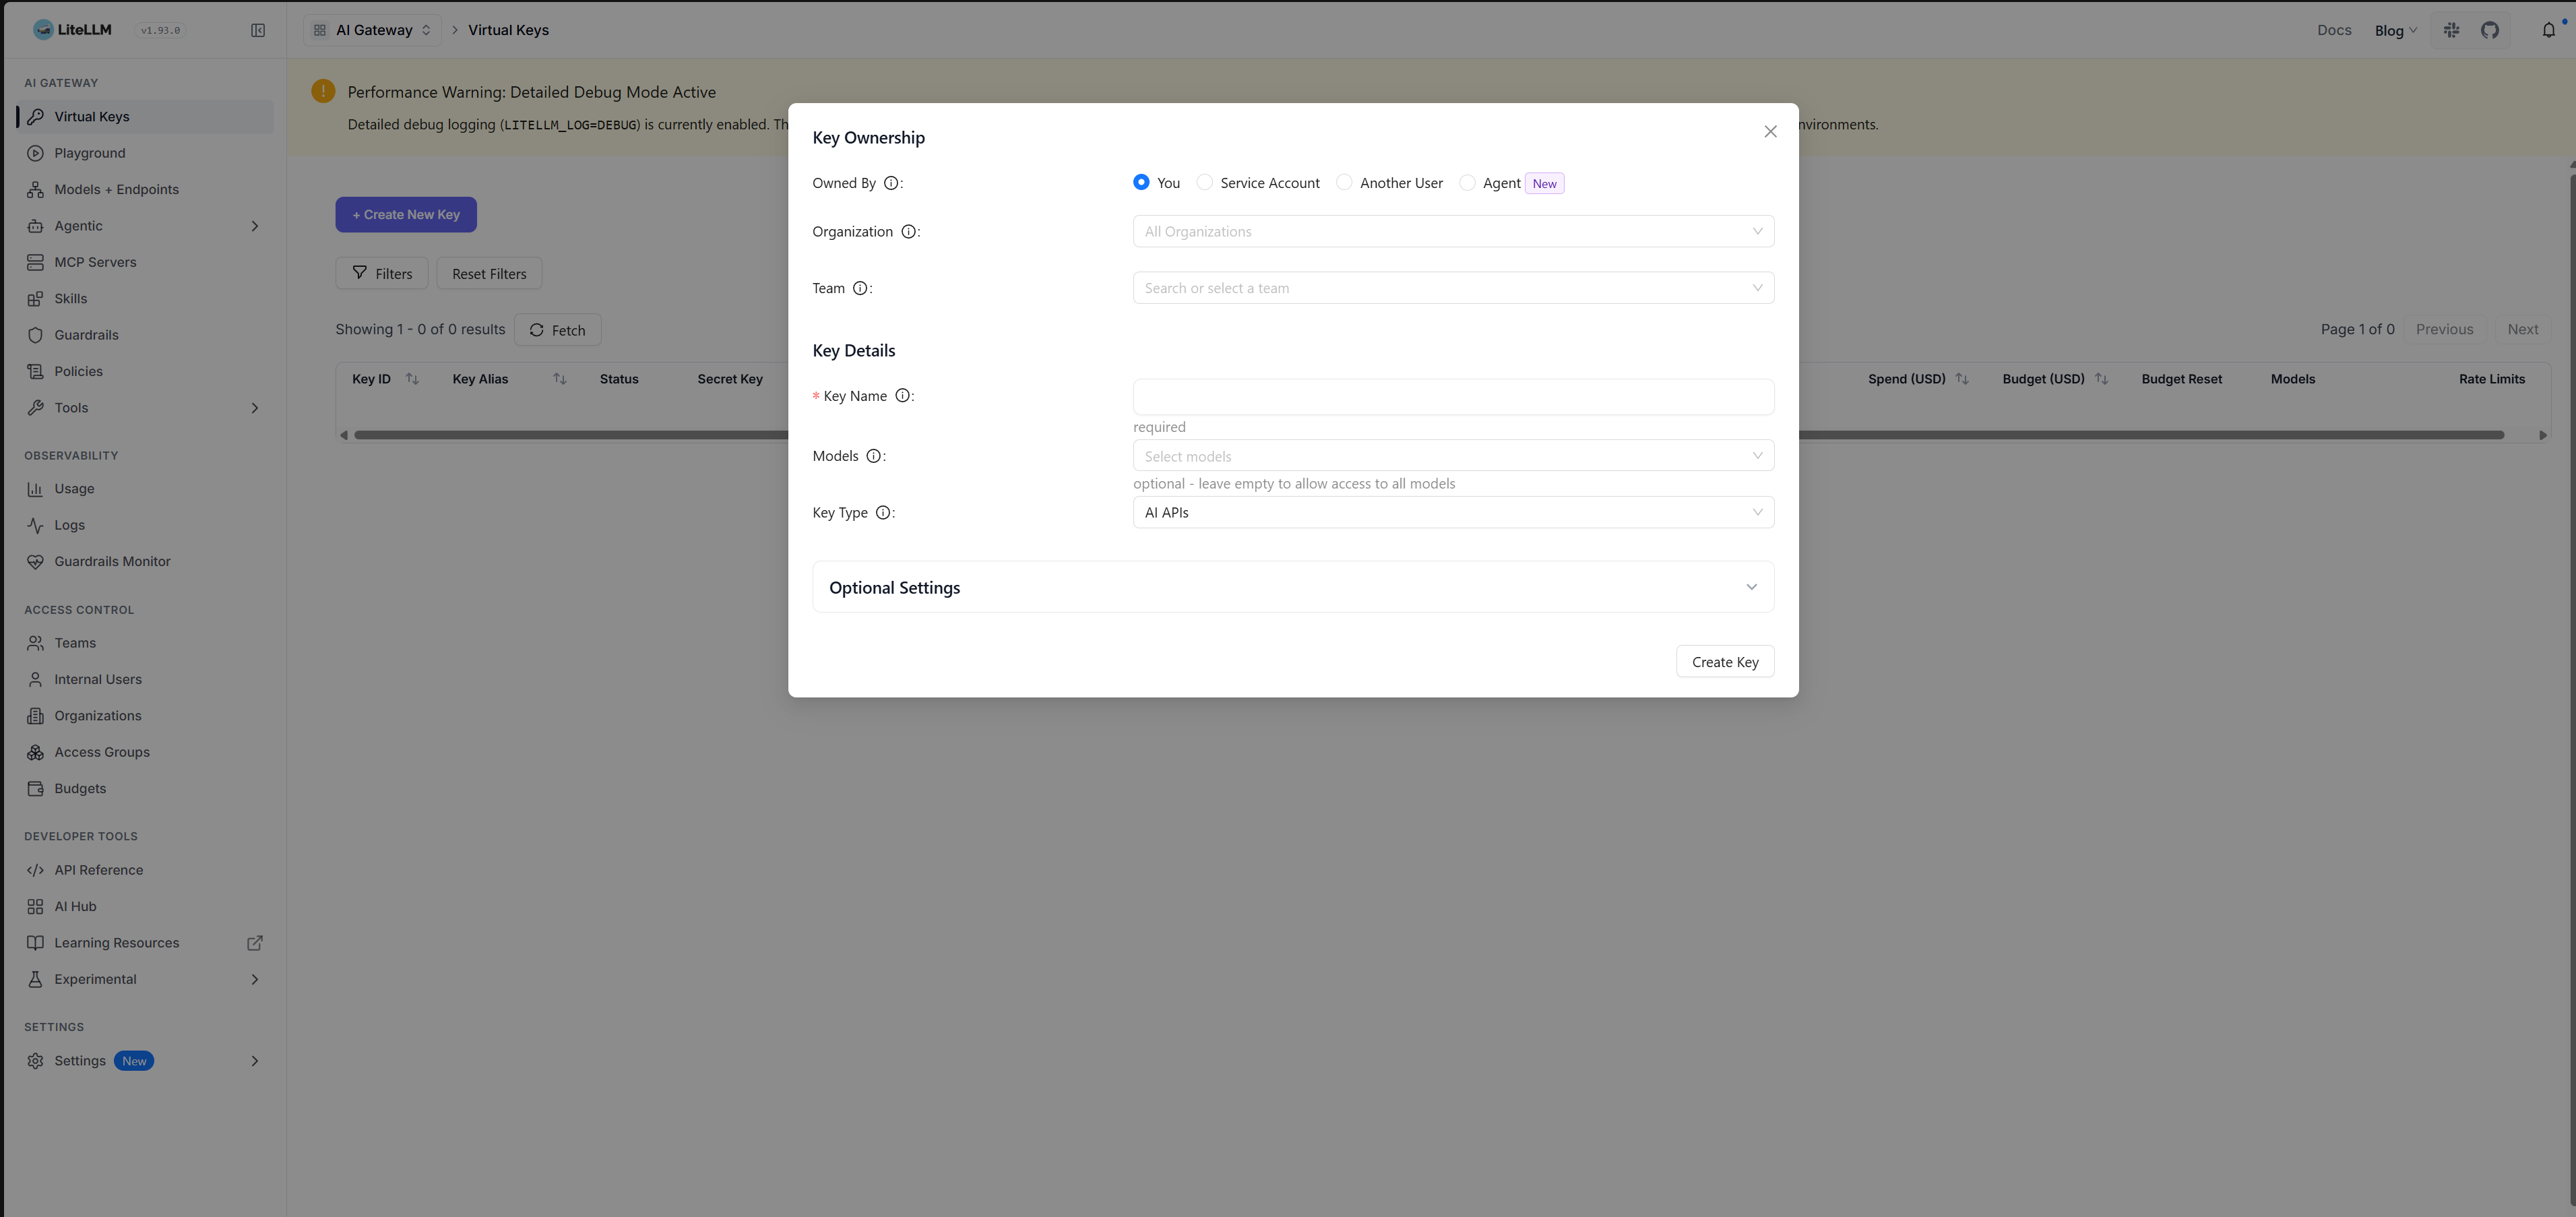Sort by Spend (USD) column arrows
Screen dimensions: 2576x1217
[1962, 379]
